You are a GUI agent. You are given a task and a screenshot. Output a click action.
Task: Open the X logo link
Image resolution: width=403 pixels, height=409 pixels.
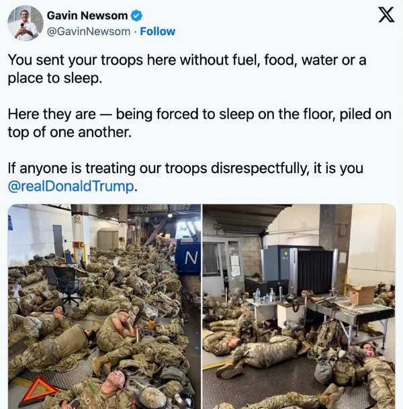(386, 15)
